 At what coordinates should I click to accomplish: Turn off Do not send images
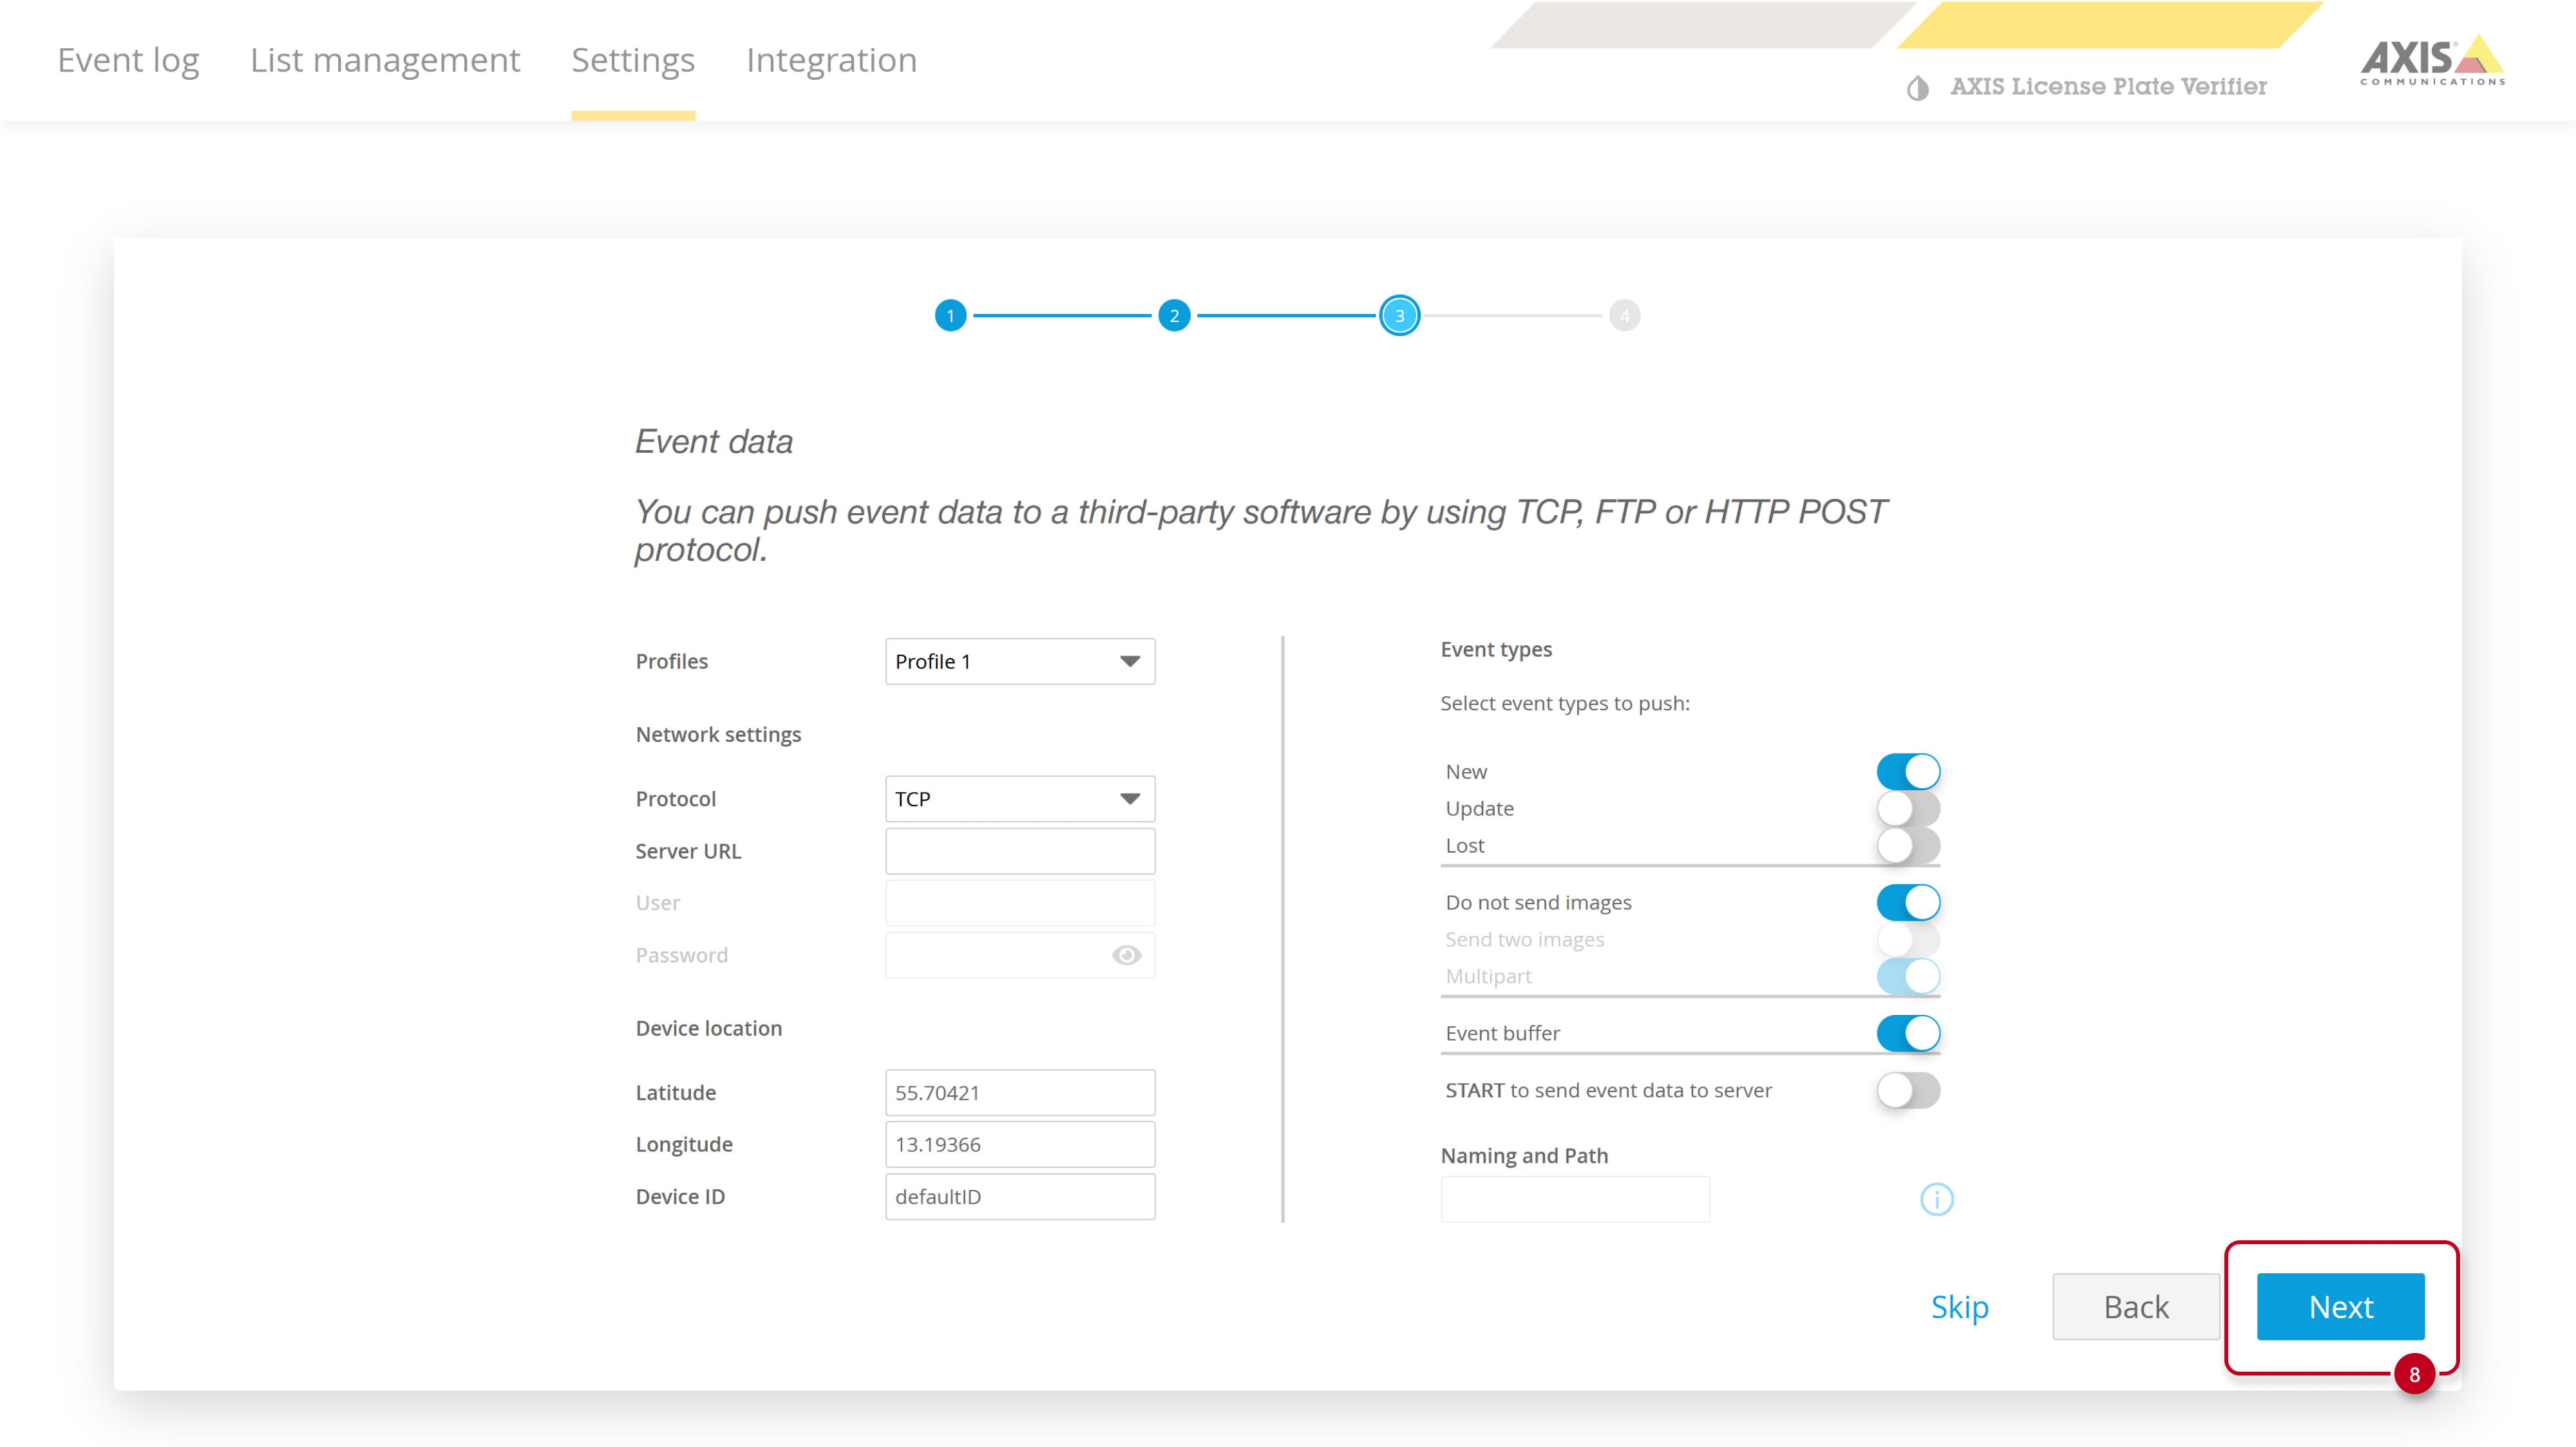click(1908, 902)
